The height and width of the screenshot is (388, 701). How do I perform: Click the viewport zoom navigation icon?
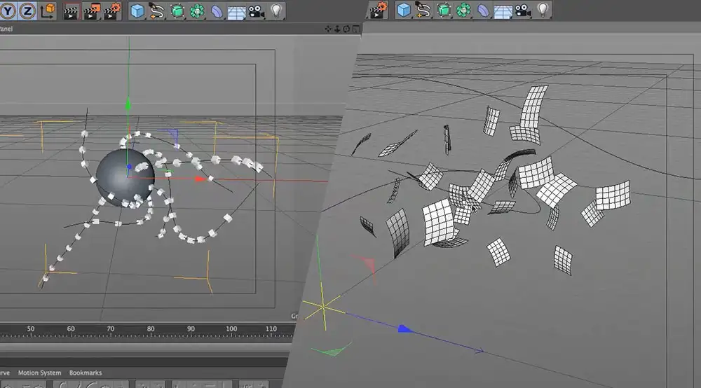pyautogui.click(x=337, y=29)
